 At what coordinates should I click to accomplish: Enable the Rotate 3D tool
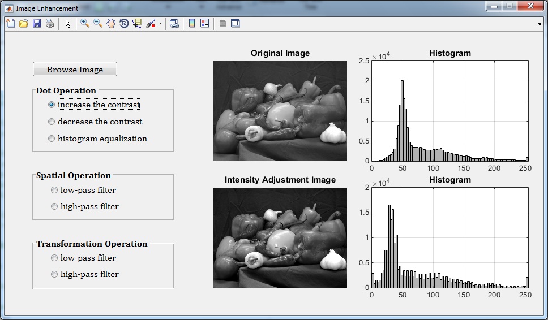click(124, 24)
